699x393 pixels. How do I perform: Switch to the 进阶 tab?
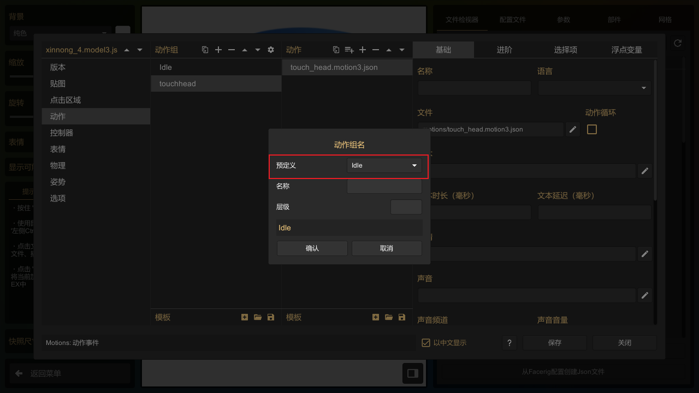tap(504, 50)
